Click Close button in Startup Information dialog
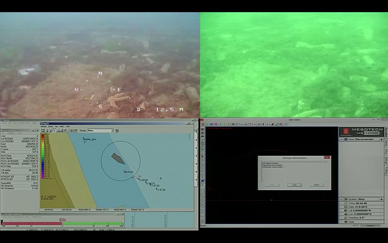 (316, 185)
